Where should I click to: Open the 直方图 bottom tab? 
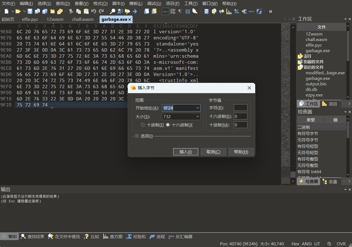pos(113,236)
